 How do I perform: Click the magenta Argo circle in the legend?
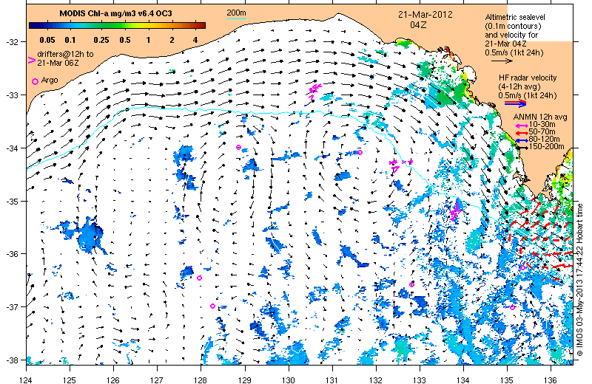tap(35, 81)
